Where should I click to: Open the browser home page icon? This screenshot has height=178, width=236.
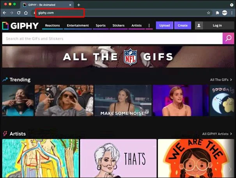click(x=26, y=13)
